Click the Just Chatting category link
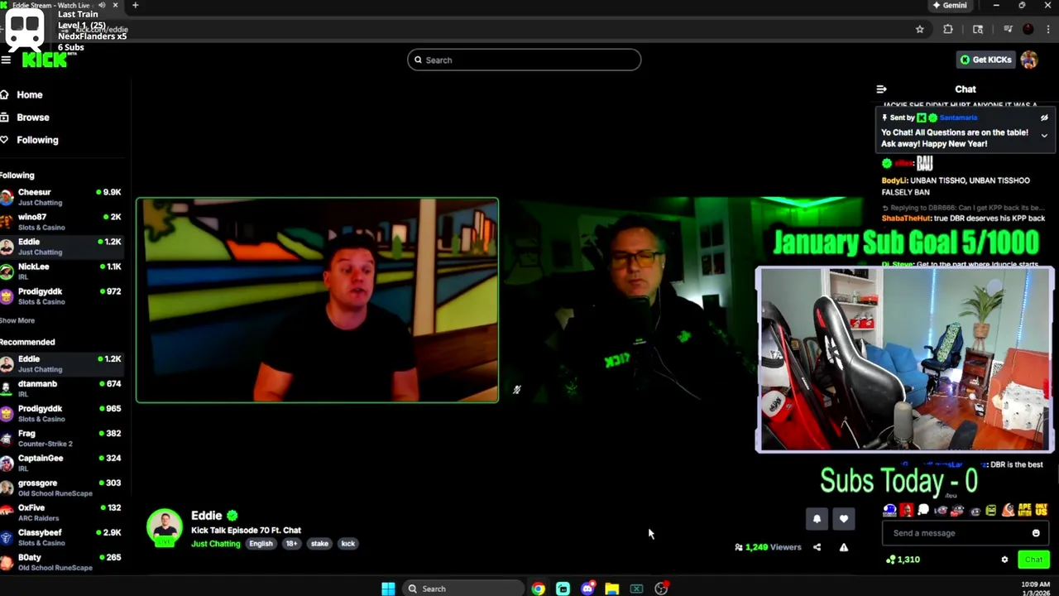This screenshot has width=1059, height=596. coord(215,544)
